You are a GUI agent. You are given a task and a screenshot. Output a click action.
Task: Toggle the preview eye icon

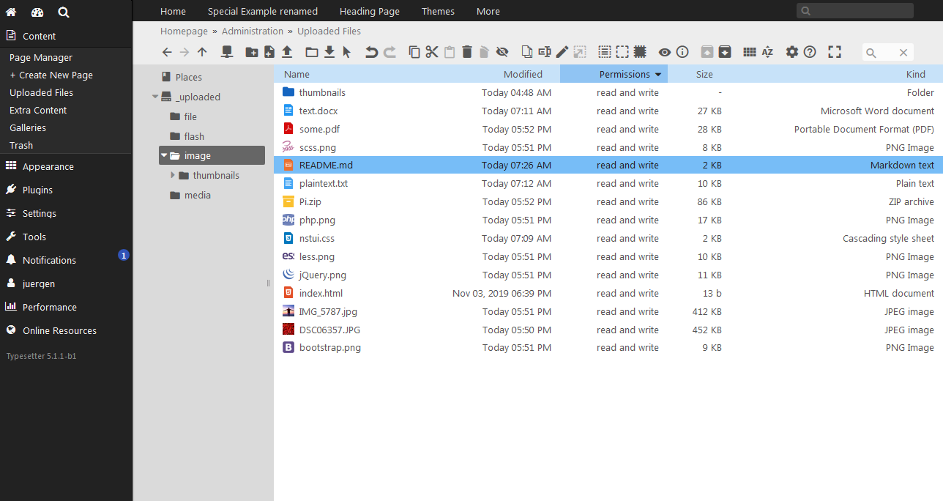click(664, 52)
